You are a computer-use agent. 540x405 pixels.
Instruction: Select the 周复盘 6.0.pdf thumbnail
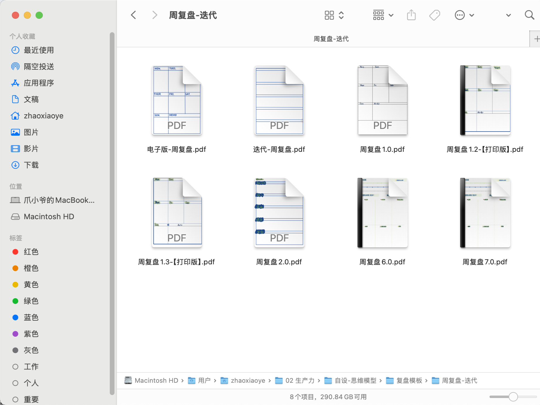[x=382, y=213]
